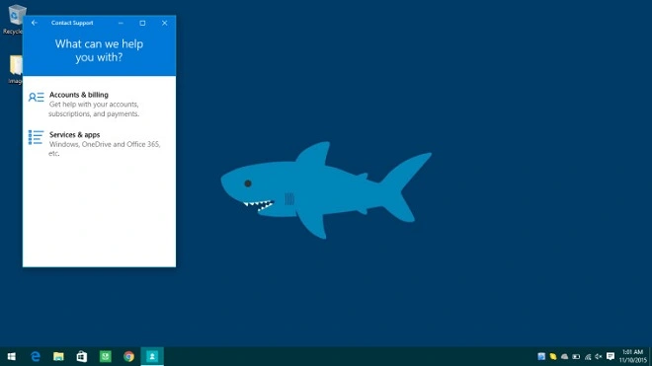Minimize the Contact Support window
The height and width of the screenshot is (366, 652).
(x=121, y=23)
